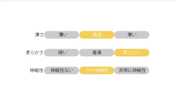Toggle the yellow highlighted stretch segment
This screenshot has width=175, height=103.
[97, 70]
